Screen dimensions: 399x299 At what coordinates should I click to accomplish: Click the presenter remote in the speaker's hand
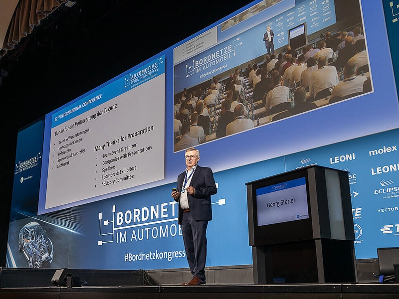coord(175,190)
